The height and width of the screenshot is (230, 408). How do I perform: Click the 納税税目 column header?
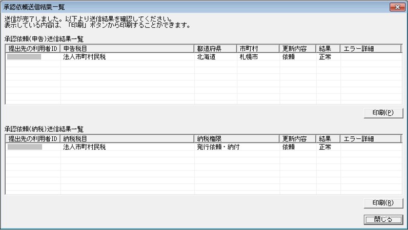pos(127,139)
